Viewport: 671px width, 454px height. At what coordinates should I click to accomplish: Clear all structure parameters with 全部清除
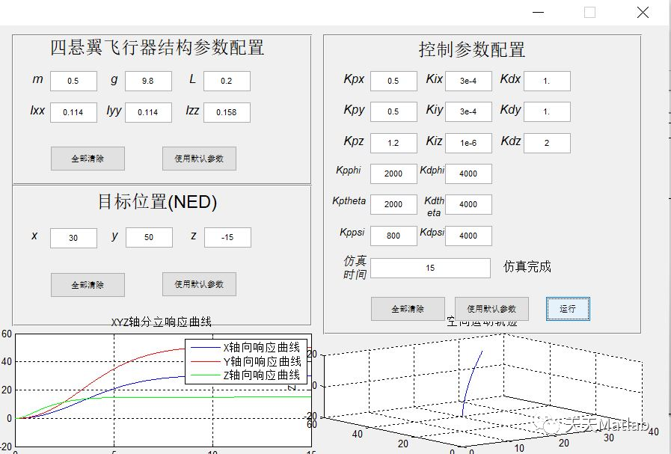[88, 159]
